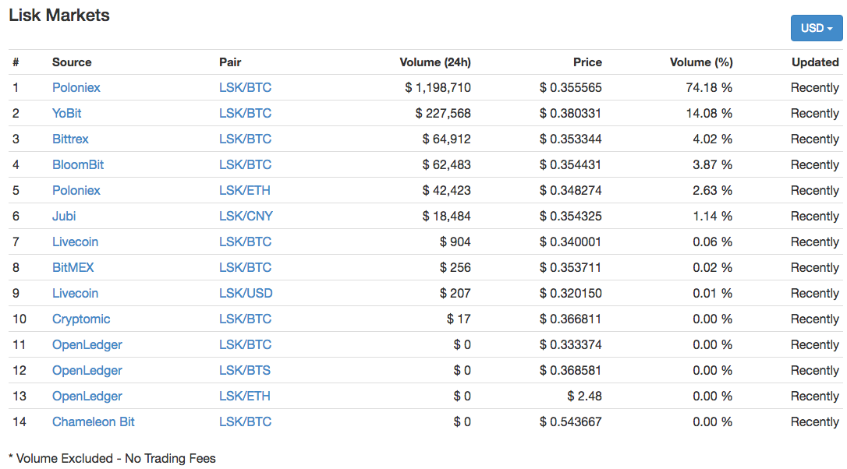The width and height of the screenshot is (847, 469).
Task: Open OpenLedger link in row 13
Action: pos(87,396)
